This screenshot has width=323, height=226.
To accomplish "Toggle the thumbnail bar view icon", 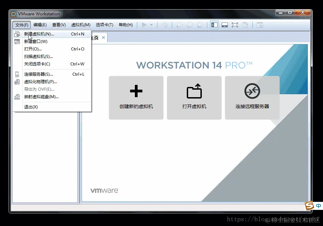I will pyautogui.click(x=225, y=25).
